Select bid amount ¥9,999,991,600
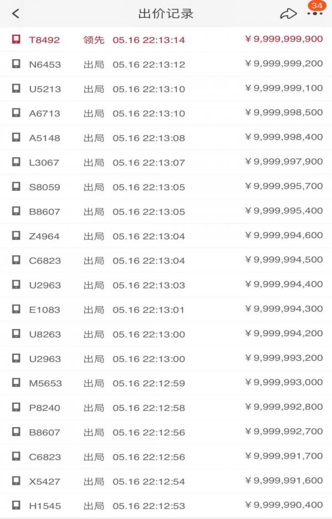 [x=283, y=481]
